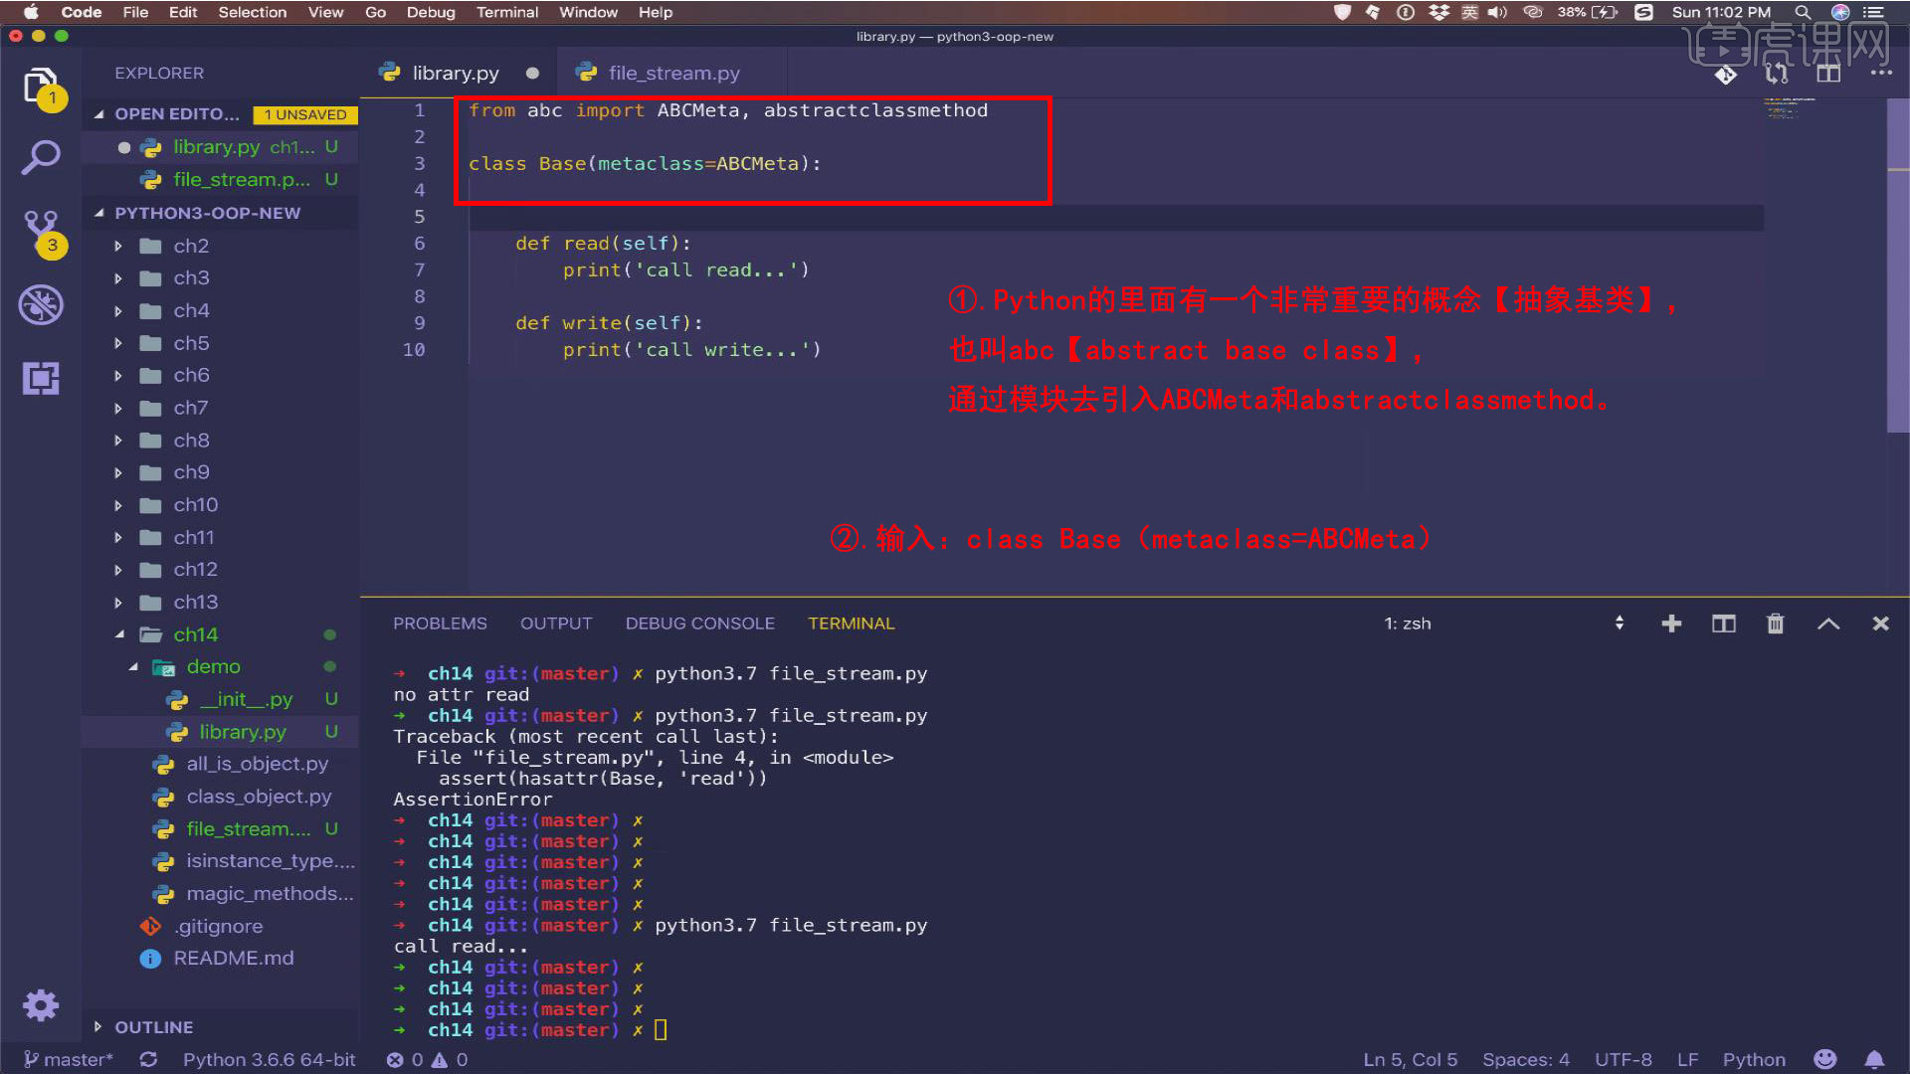
Task: Click the split editor icon
Action: 1828,74
